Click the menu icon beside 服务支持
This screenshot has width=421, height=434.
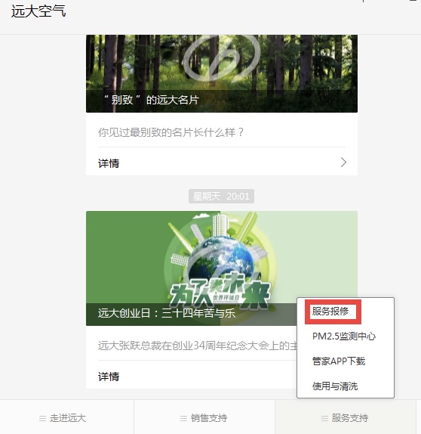(324, 418)
